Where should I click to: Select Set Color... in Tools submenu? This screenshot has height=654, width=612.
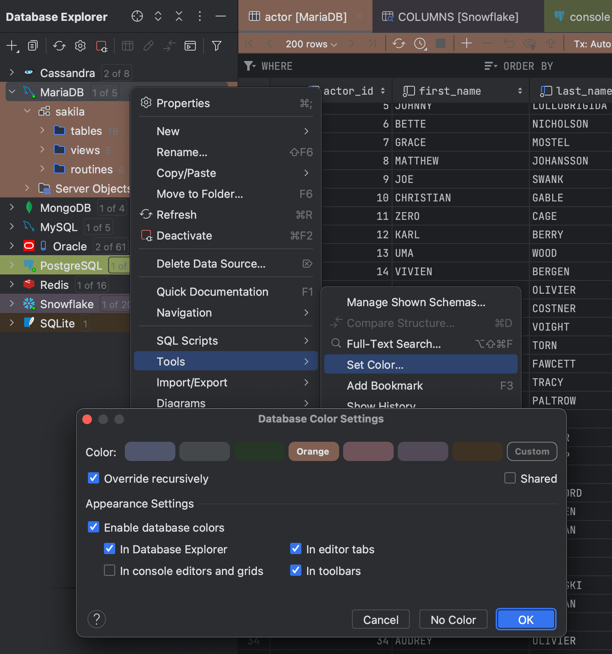tap(375, 365)
